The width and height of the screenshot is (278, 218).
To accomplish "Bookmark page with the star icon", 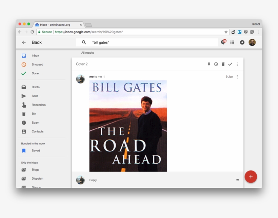I will (x=226, y=32).
